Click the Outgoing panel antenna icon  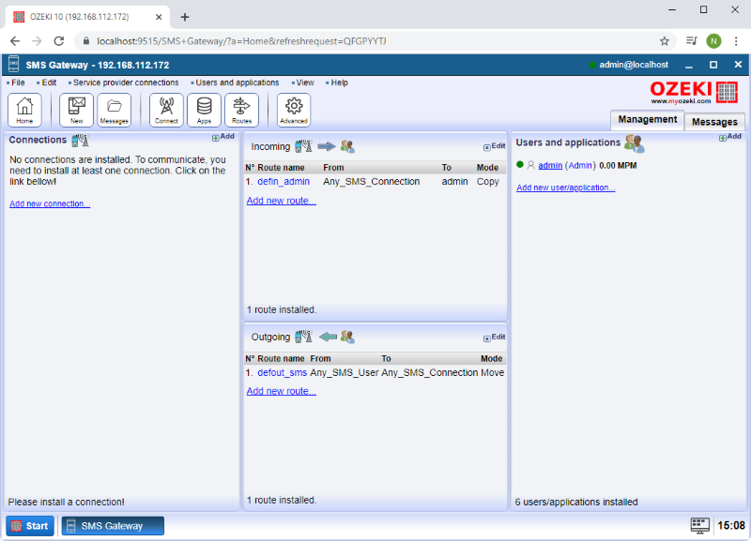point(303,337)
